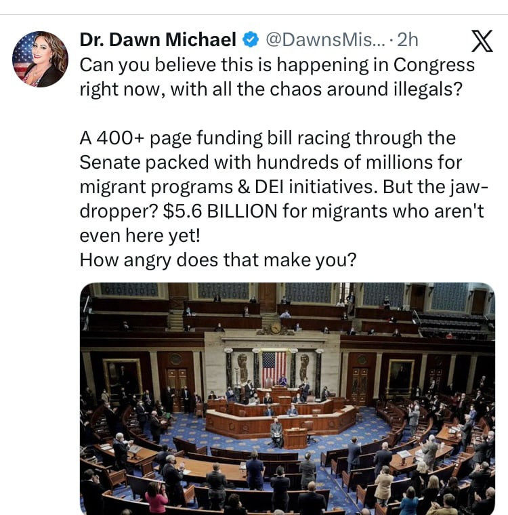This screenshot has height=515, width=508.
Task: Click the clock above the rostrum in photo
Action: (276, 327)
